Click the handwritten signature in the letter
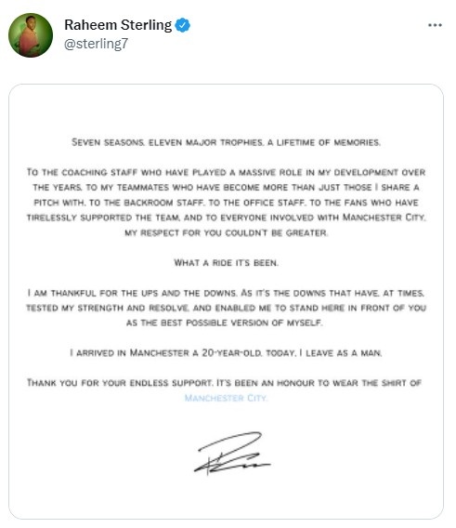Viewport: 456px width, 528px height. (x=232, y=454)
